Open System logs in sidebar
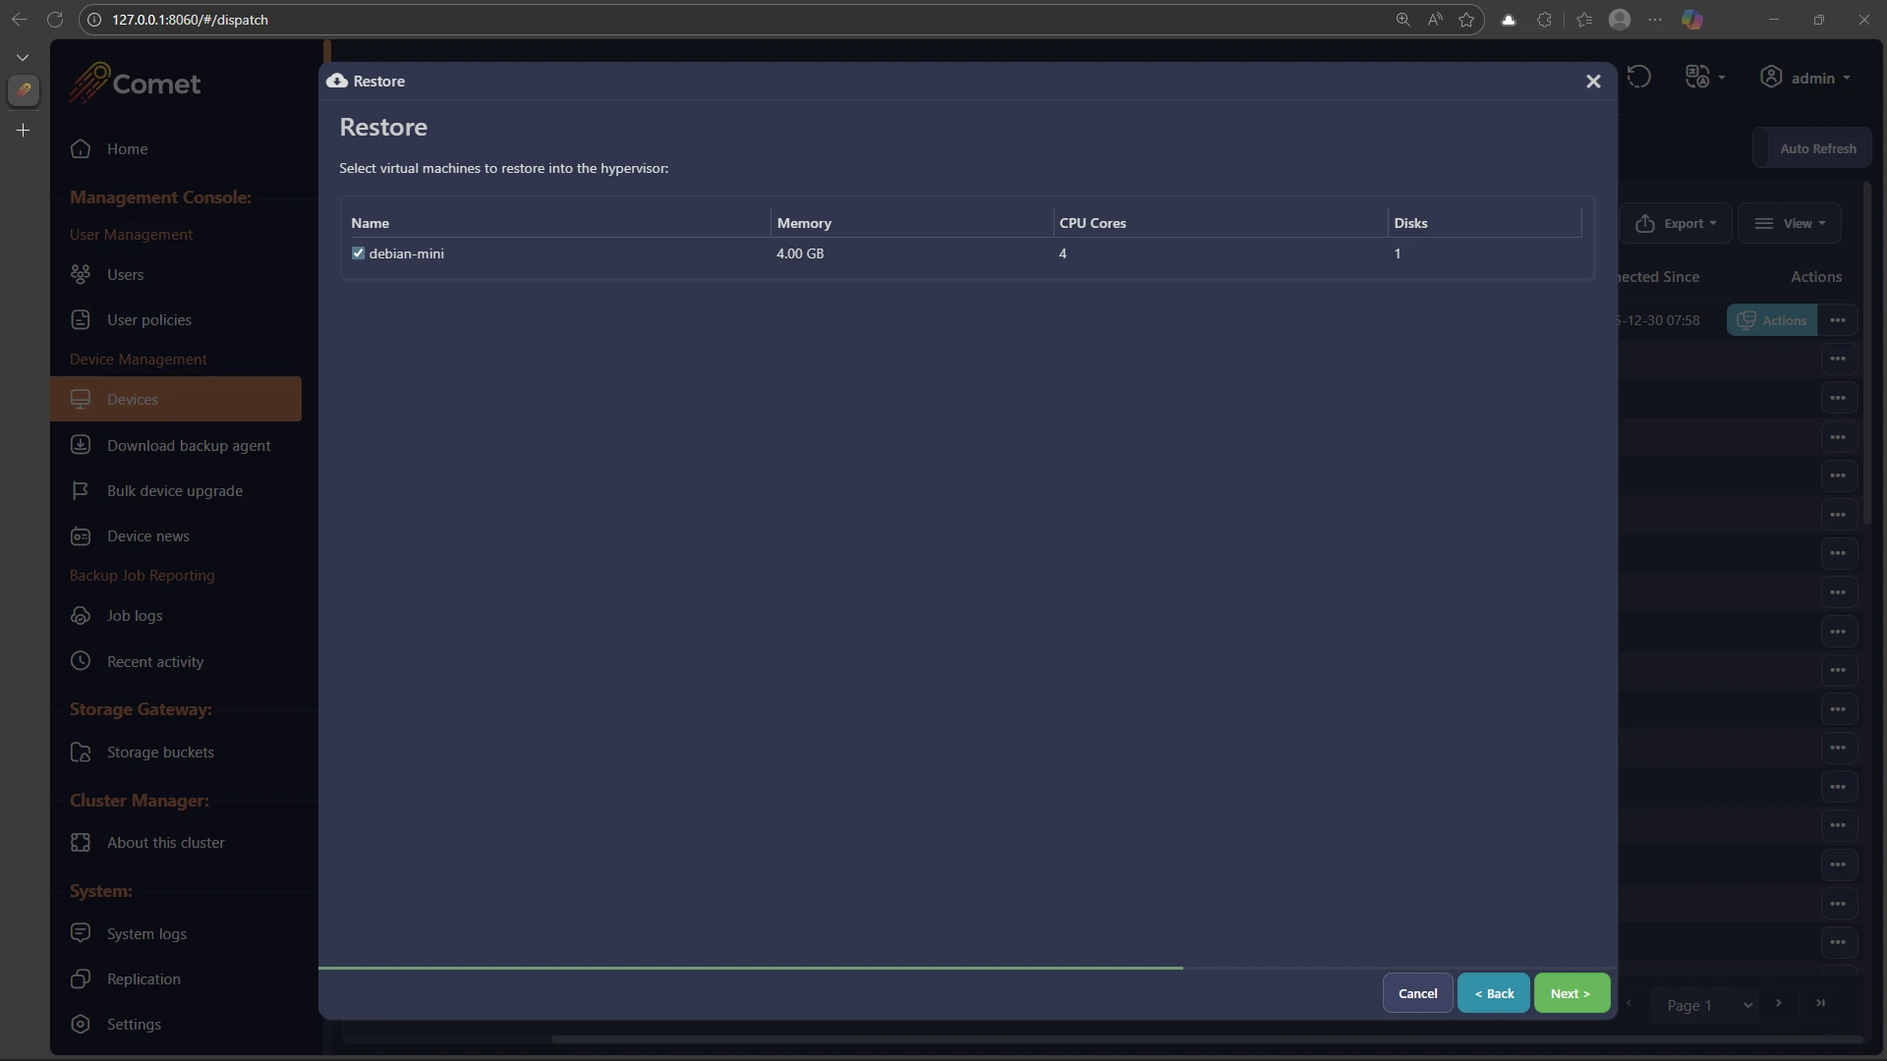The image size is (1887, 1061). point(146,934)
